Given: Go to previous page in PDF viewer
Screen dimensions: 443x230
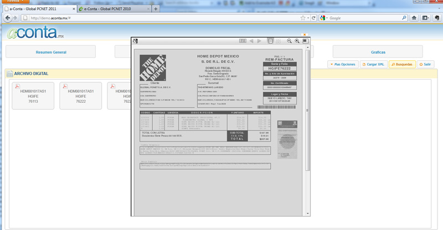Looking at the screenshot, I should pos(251,41).
